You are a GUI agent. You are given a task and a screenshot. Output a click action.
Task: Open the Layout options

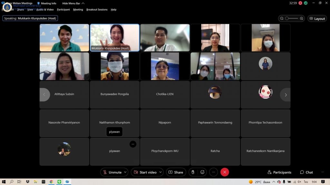pyautogui.click(x=317, y=19)
